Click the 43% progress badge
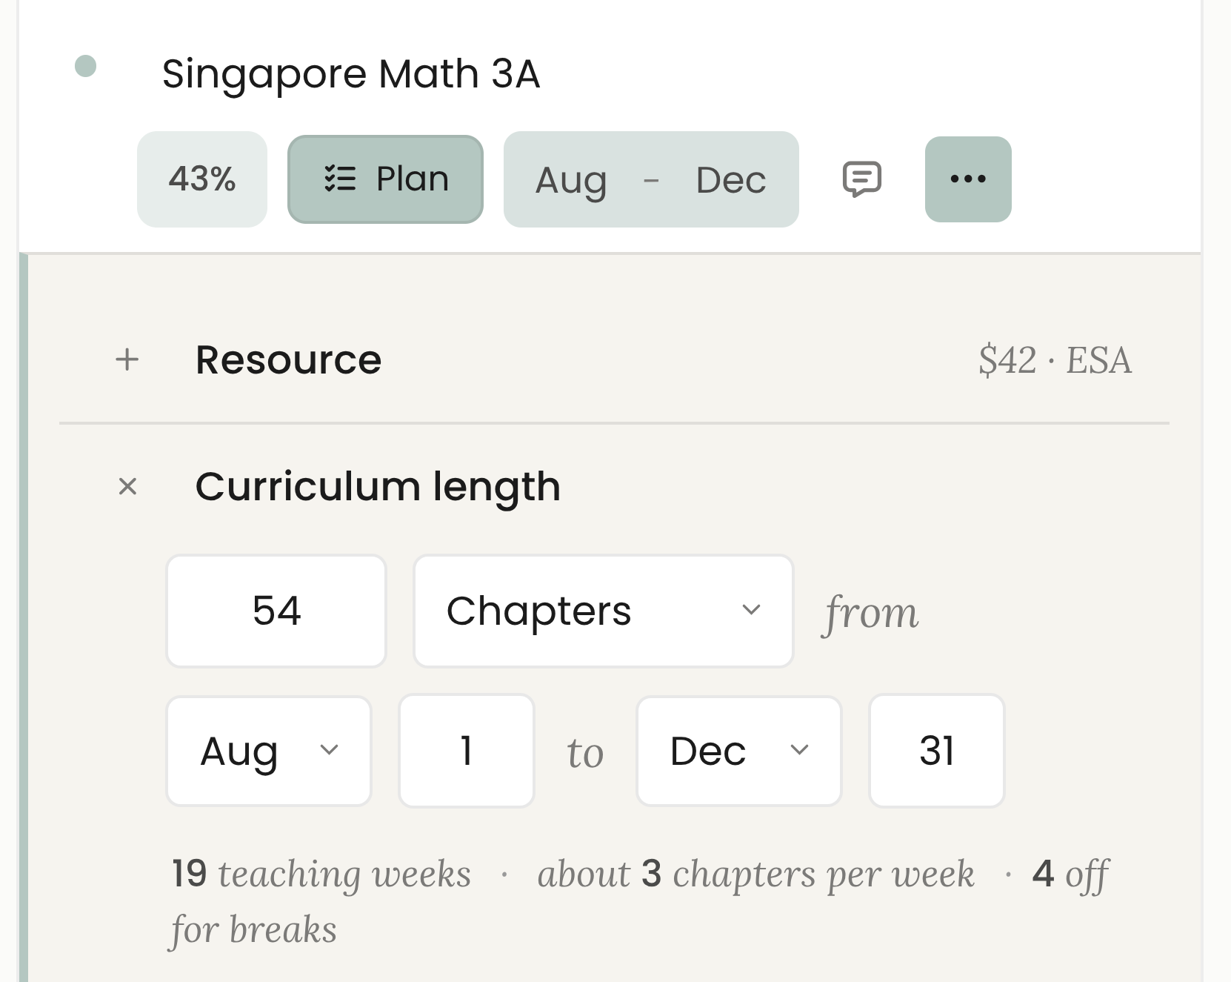 pyautogui.click(x=202, y=179)
